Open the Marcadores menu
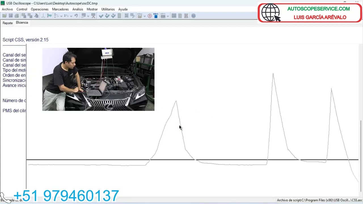Viewport: 363px width, 204px height. [60, 9]
